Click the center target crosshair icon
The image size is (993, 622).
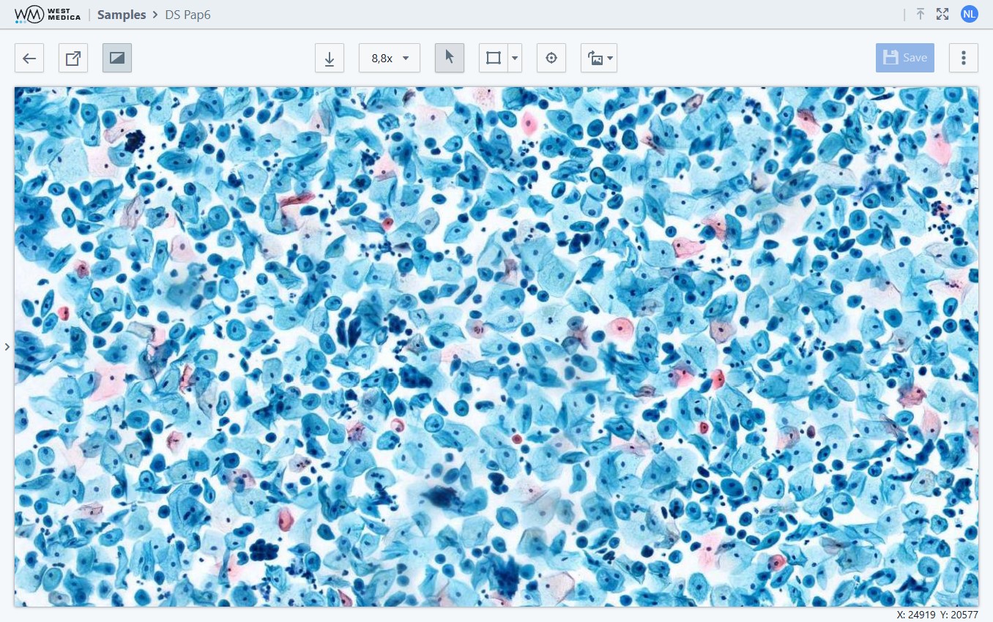point(551,59)
